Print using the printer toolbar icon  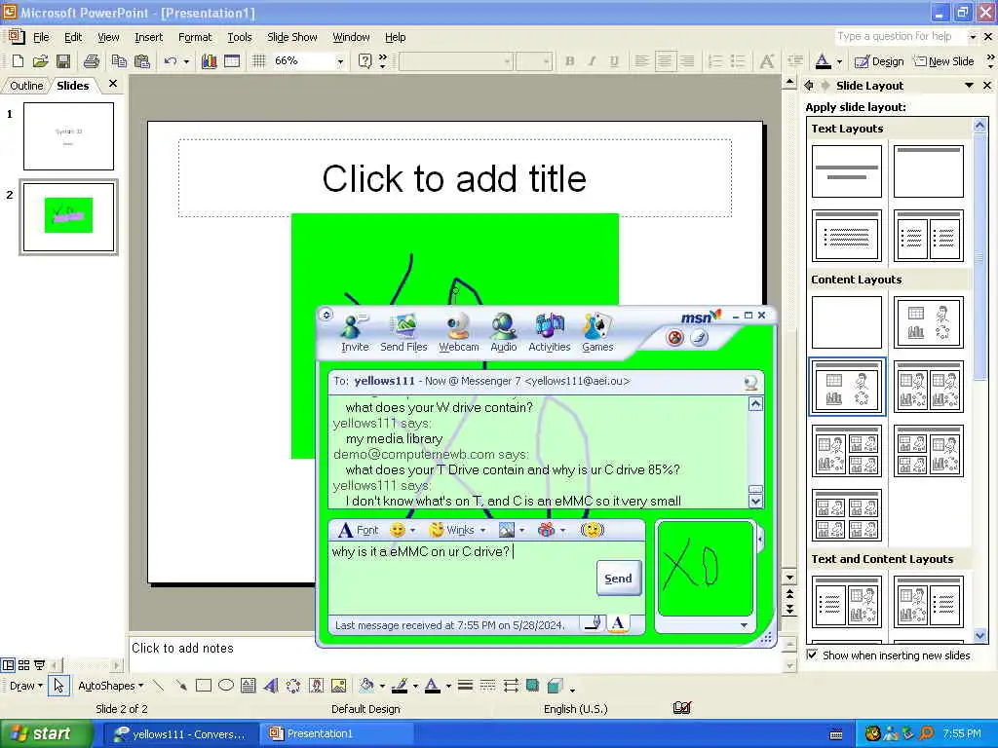click(x=92, y=61)
